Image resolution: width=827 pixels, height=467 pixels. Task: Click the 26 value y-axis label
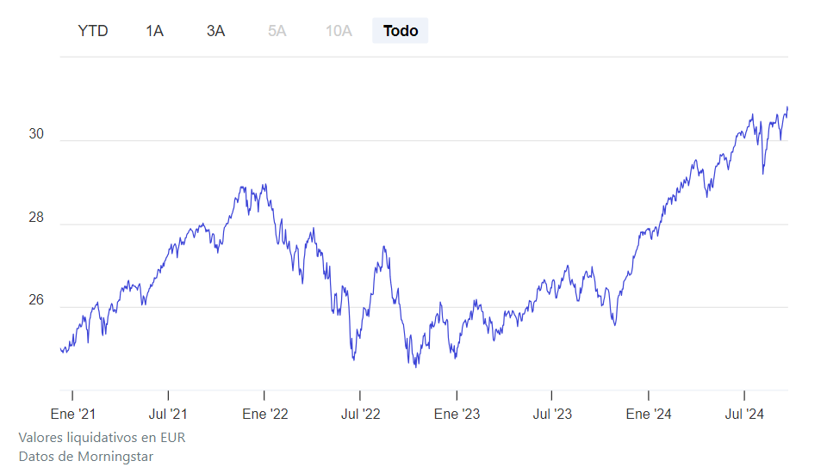(x=36, y=302)
